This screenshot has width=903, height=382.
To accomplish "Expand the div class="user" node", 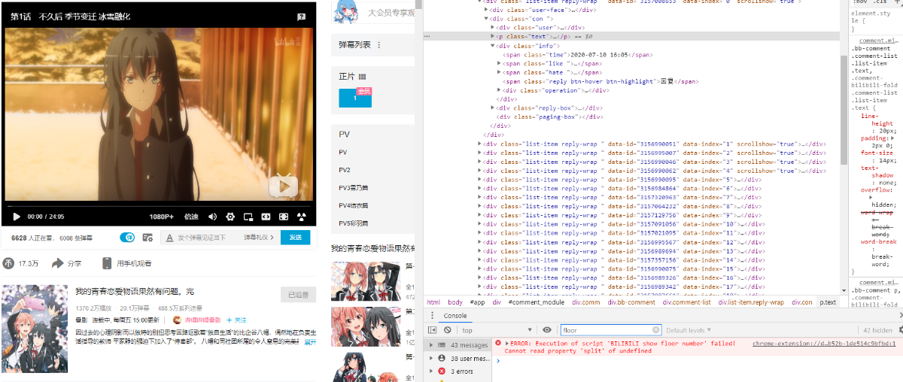I will 492,27.
